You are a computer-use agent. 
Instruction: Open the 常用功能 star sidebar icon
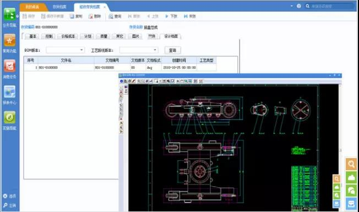coord(9,40)
